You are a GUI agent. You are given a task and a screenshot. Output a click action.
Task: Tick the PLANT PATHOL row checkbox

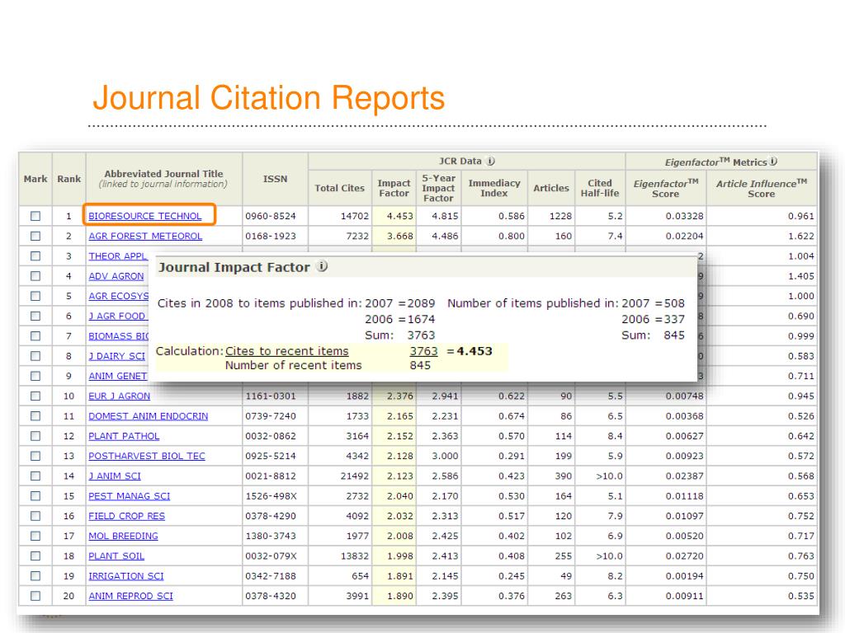point(35,436)
